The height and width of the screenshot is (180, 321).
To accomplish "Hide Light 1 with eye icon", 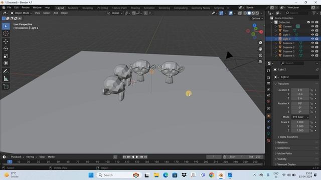I will tap(312, 34).
